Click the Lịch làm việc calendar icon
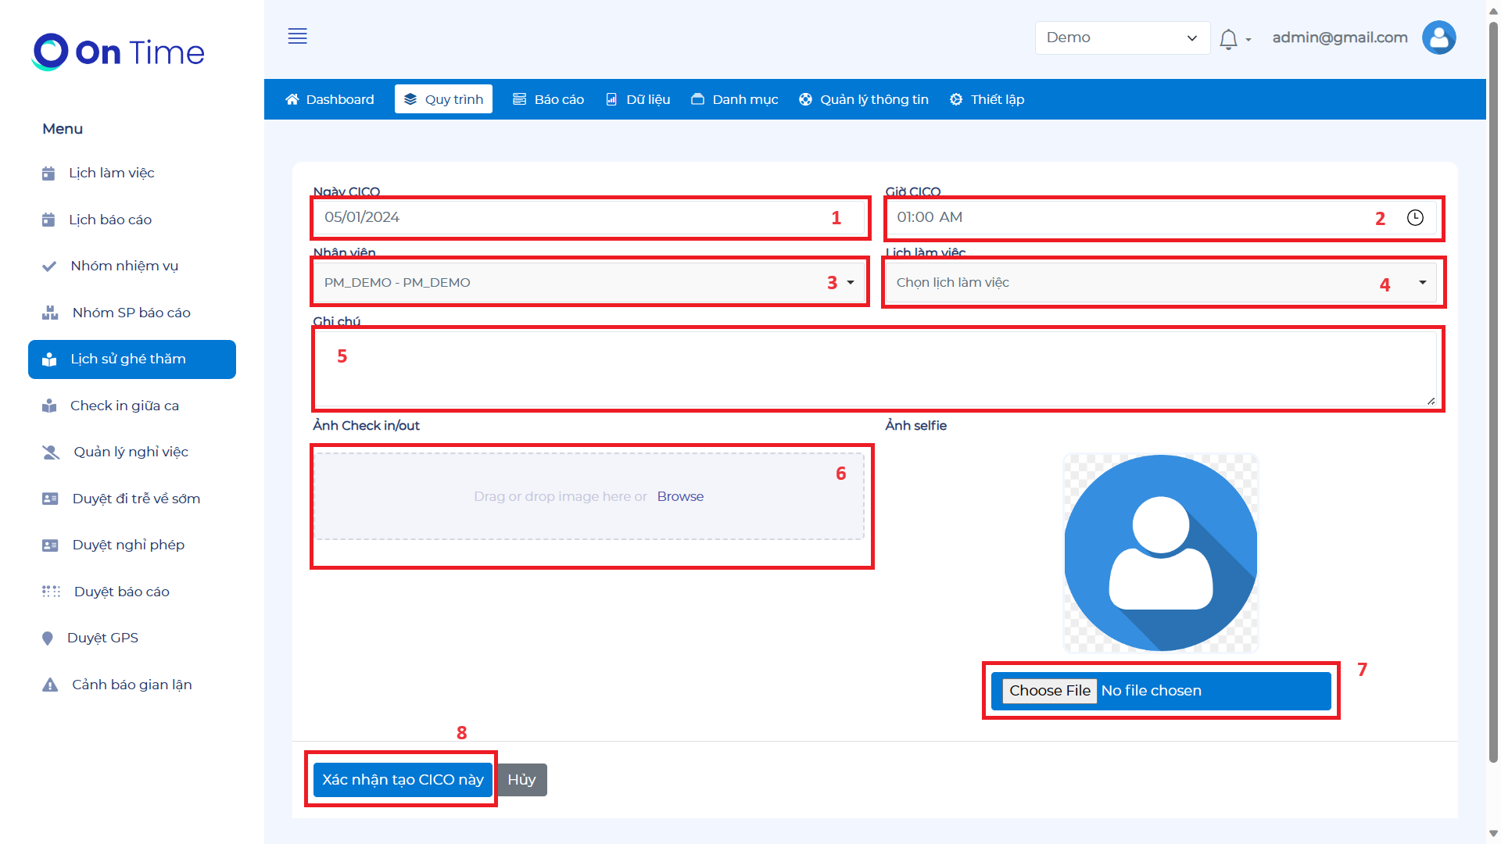 click(x=48, y=173)
